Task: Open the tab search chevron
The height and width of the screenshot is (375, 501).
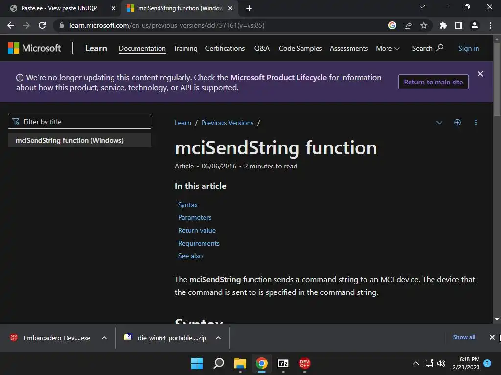Action: (x=422, y=7)
